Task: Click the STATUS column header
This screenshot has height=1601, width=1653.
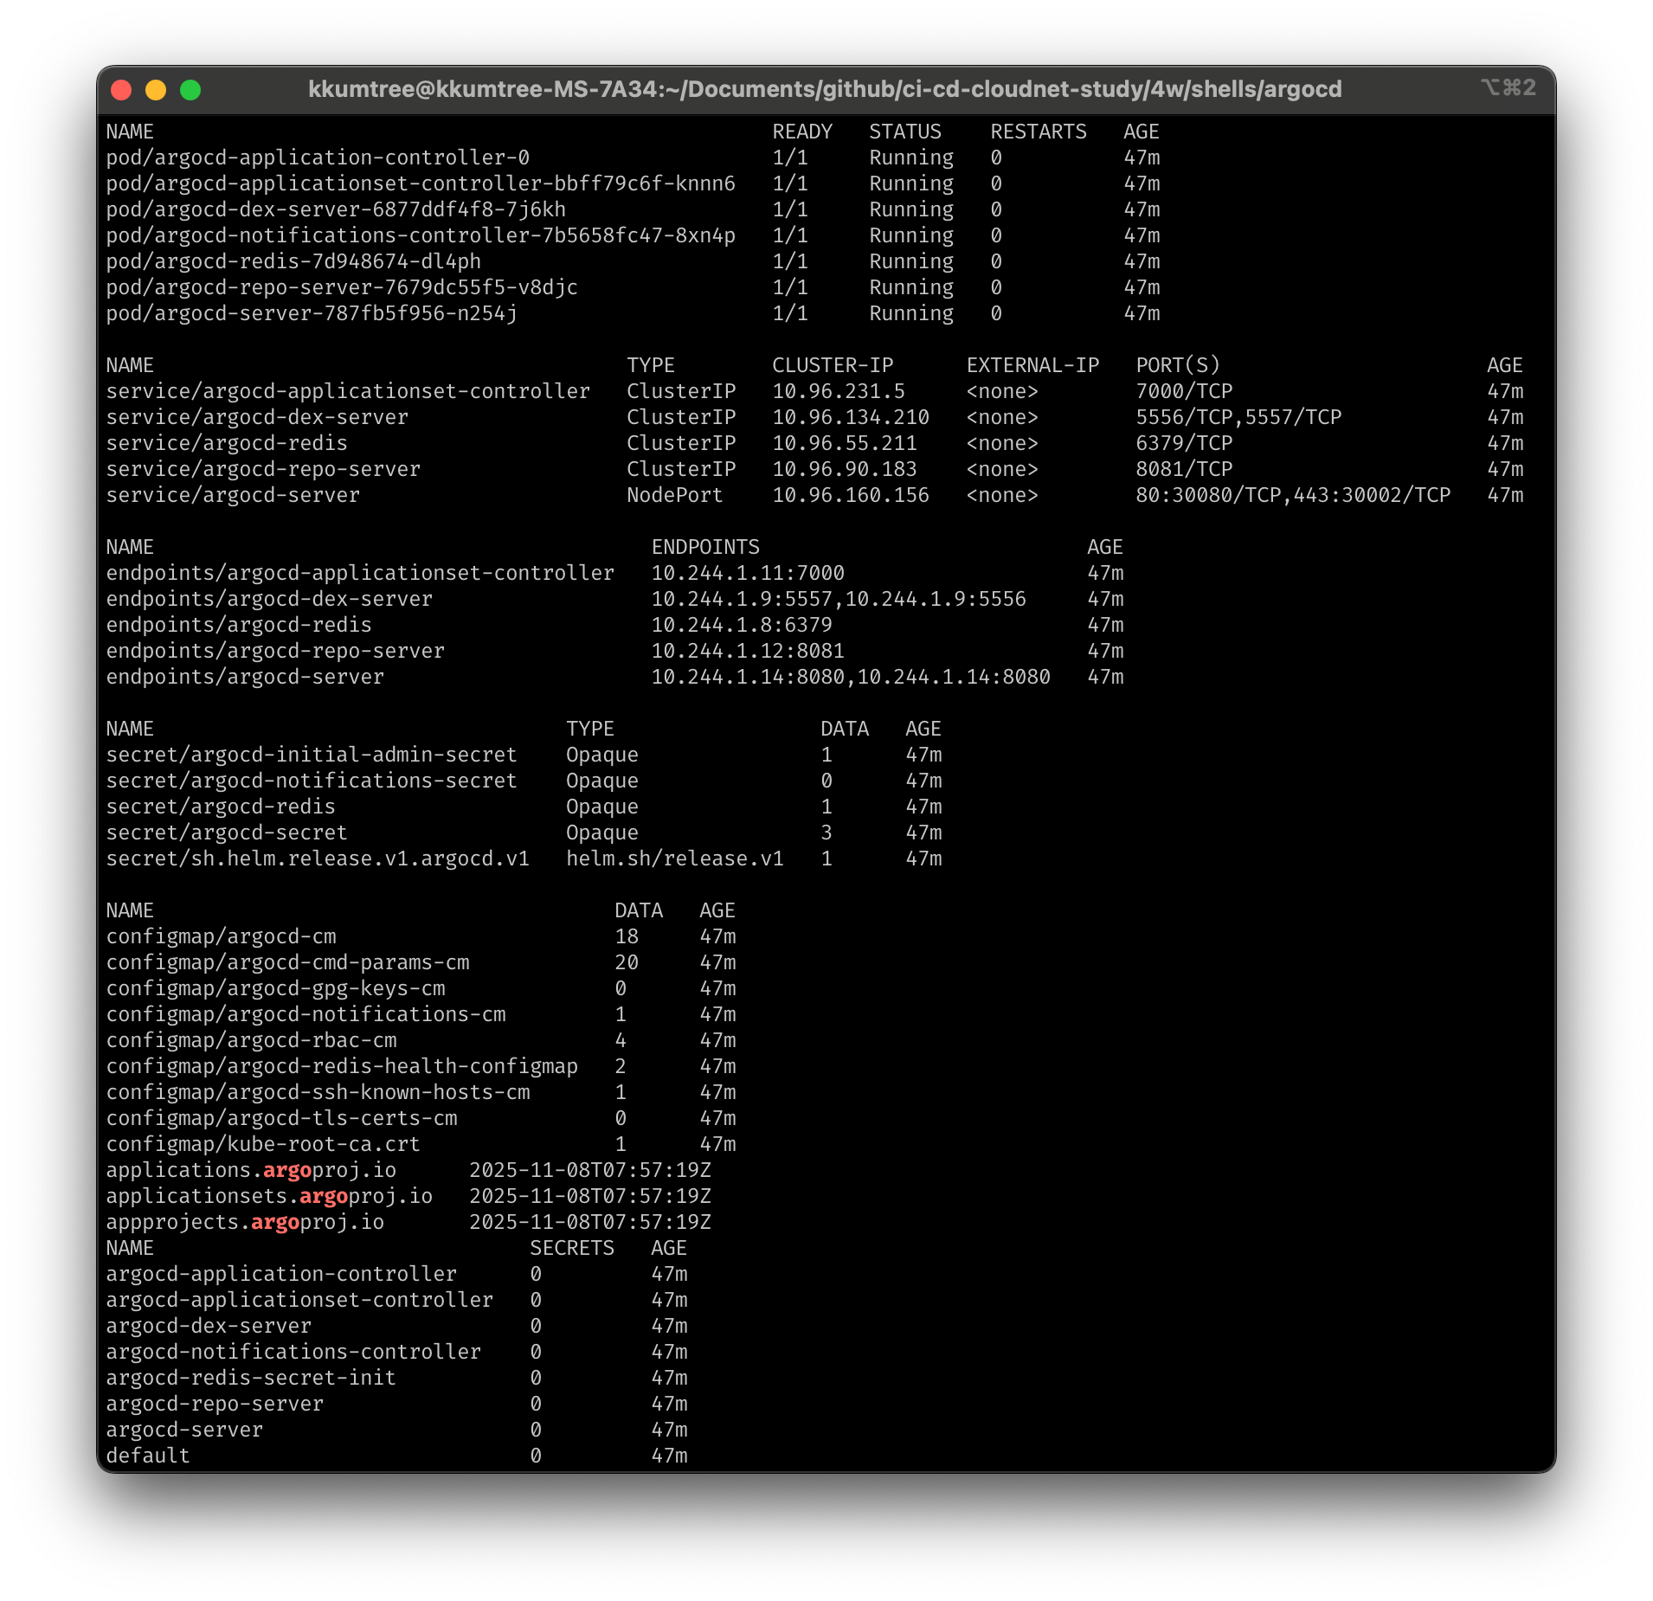Action: [x=905, y=132]
